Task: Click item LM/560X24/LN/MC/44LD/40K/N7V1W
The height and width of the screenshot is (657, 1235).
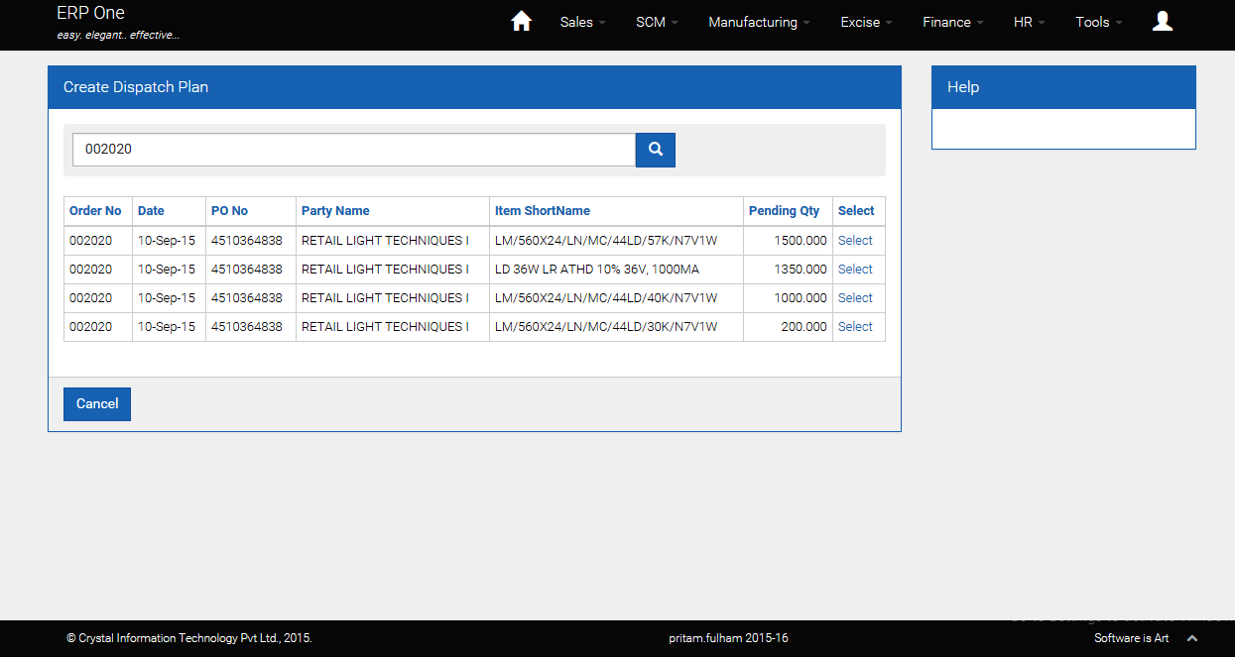Action: [606, 298]
